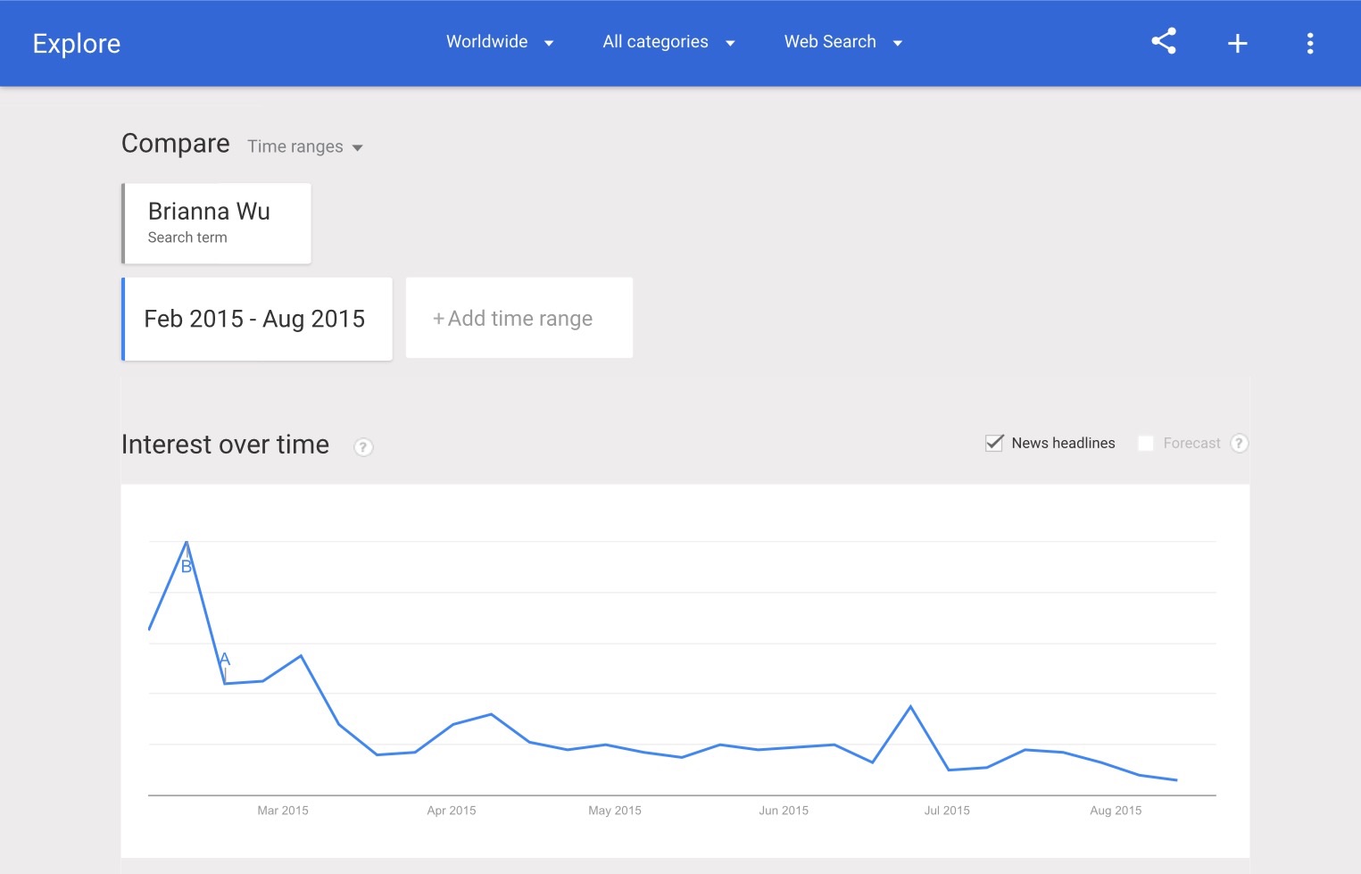Image resolution: width=1361 pixels, height=874 pixels.
Task: Edit the Brianna Wu search term card
Action: pyautogui.click(x=217, y=223)
